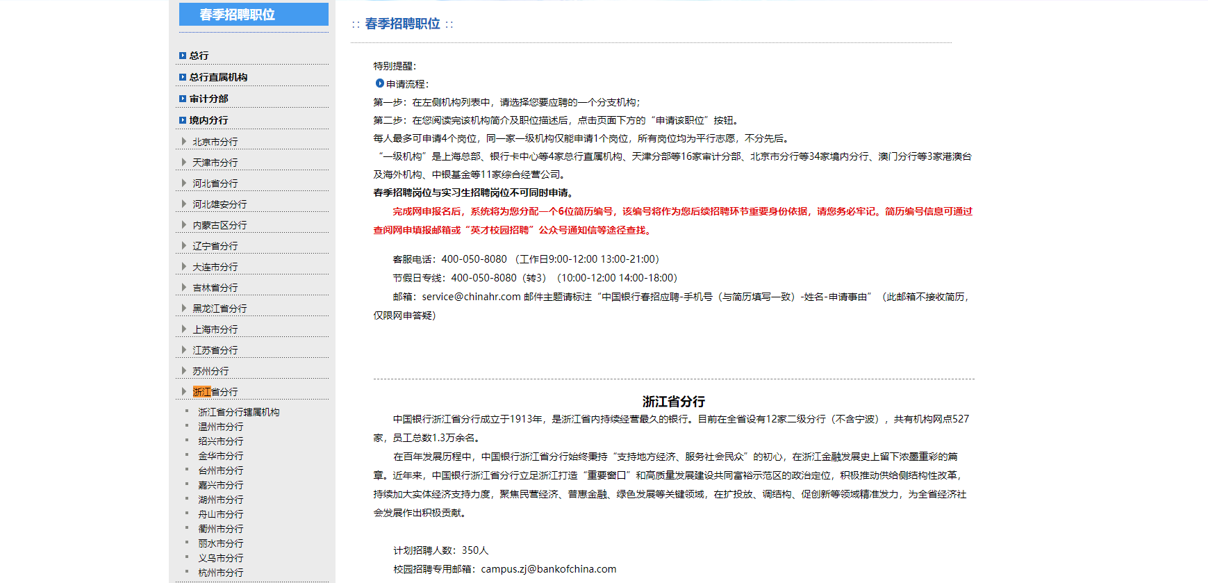Click the 春季招聘职位 sidebar header
Screen dimensions: 1208x583
click(254, 15)
